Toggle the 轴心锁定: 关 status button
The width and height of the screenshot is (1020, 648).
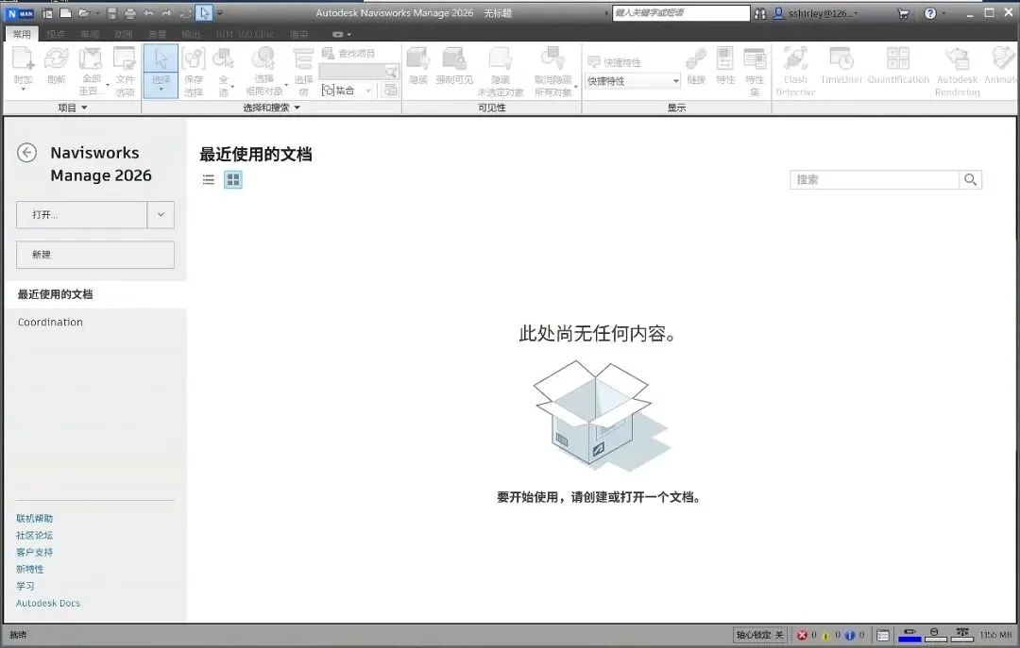coord(759,635)
